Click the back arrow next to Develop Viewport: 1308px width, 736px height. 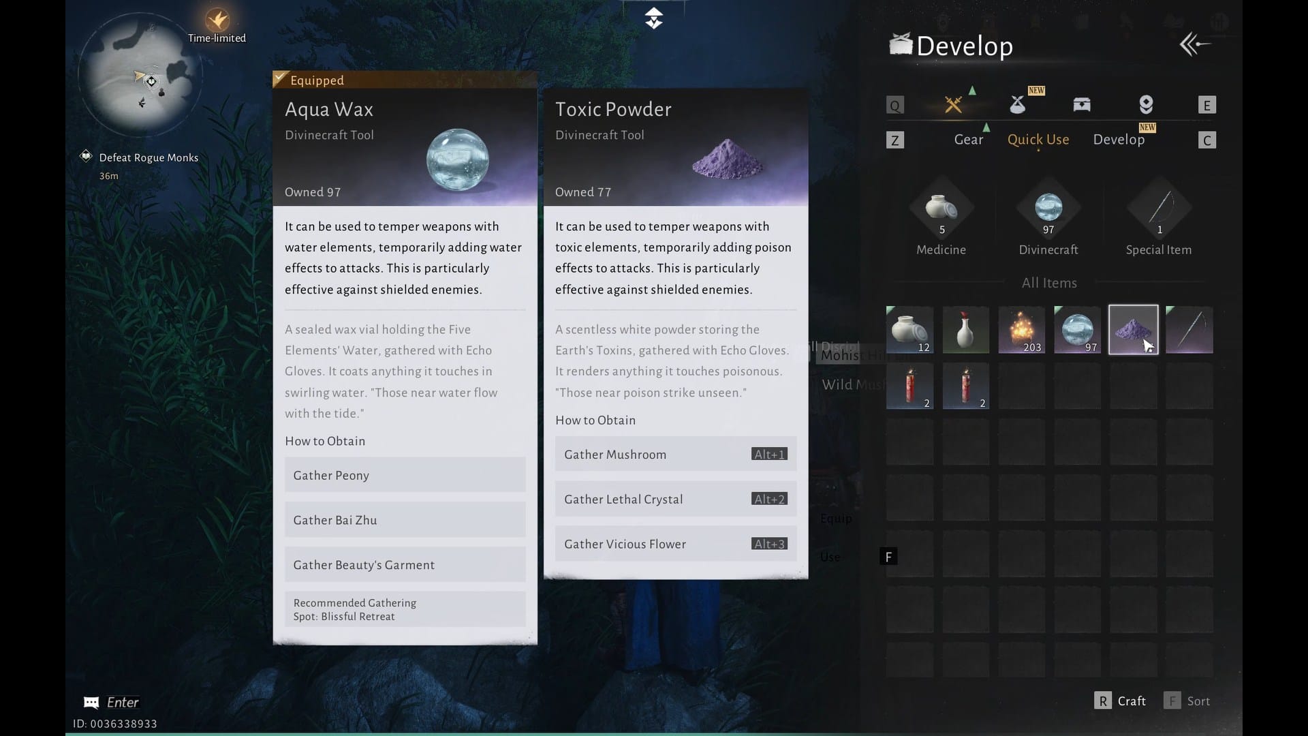1195,45
